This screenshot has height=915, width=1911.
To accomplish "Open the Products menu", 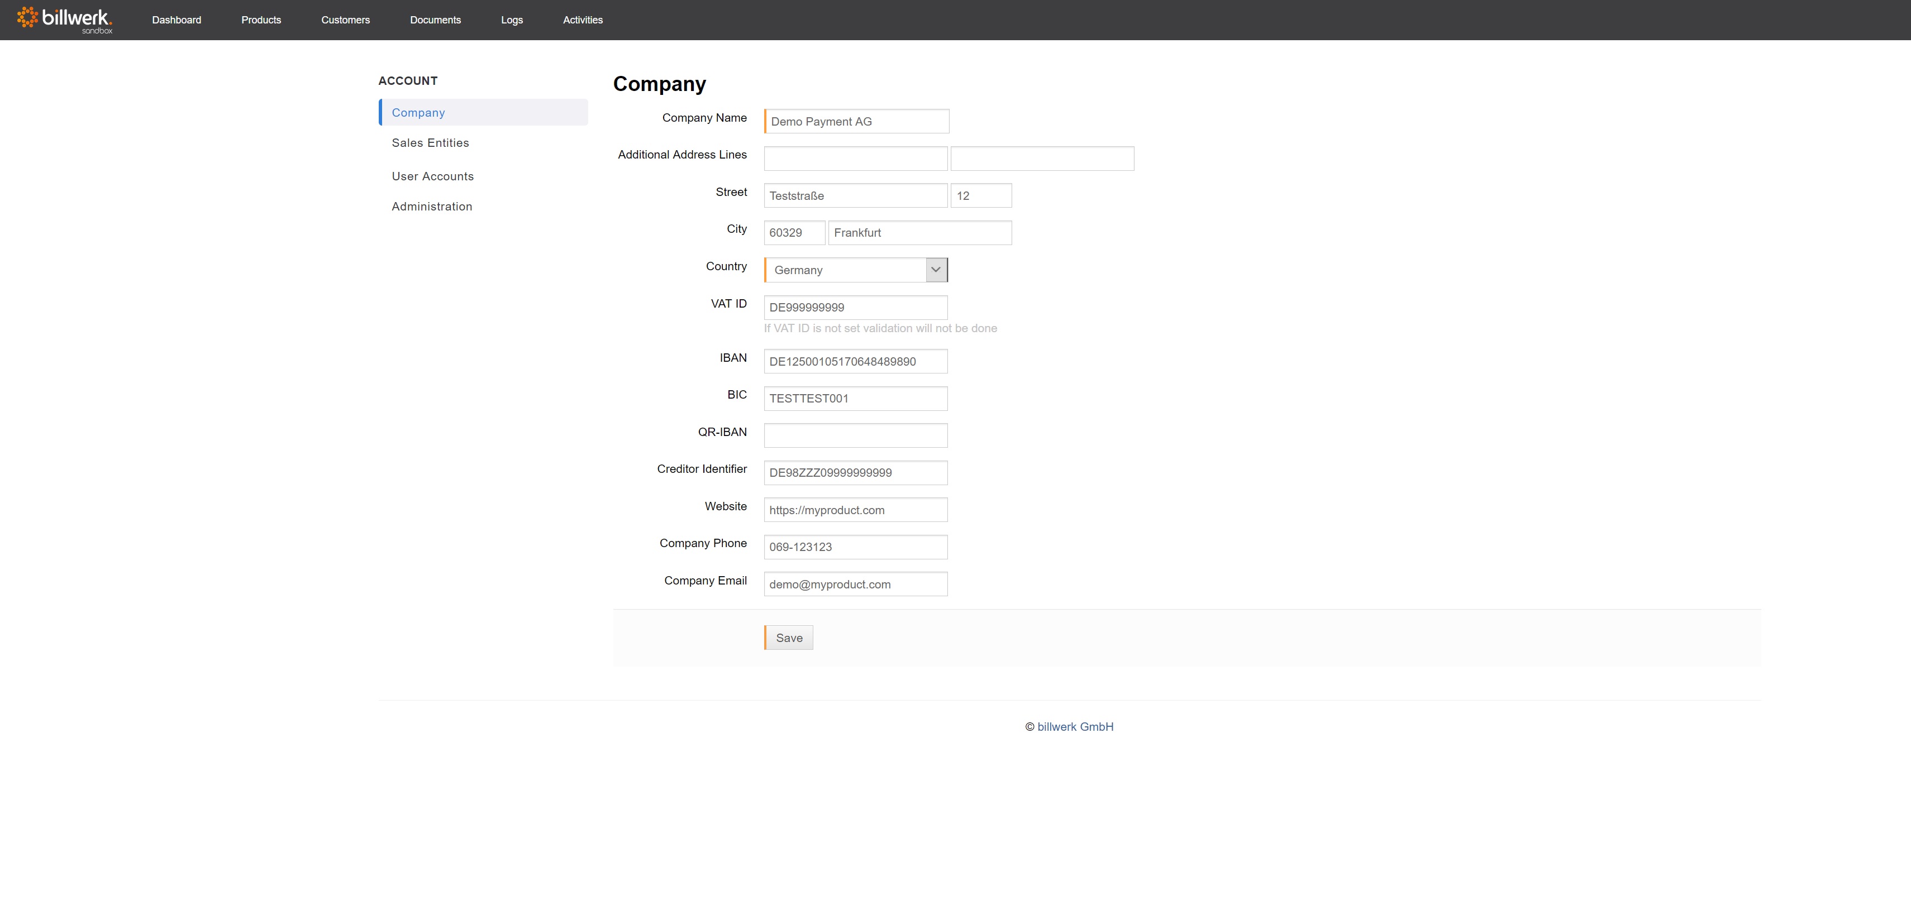I will (x=261, y=20).
